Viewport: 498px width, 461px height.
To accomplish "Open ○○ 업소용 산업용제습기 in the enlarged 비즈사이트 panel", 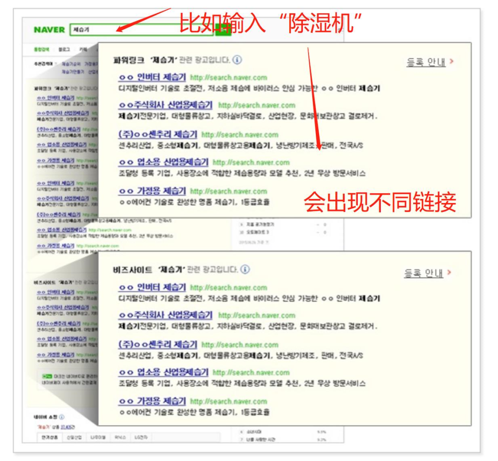I will [x=164, y=372].
